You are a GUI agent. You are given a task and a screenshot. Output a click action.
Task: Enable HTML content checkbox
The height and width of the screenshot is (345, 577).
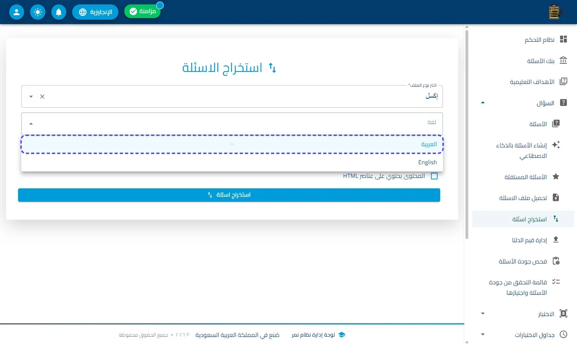(434, 176)
